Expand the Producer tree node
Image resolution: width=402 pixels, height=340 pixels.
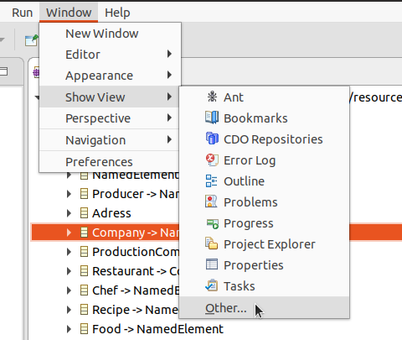click(69, 194)
